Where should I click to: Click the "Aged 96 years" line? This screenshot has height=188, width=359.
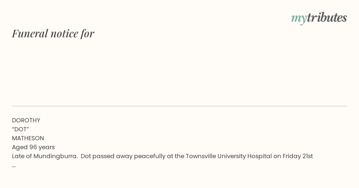tap(33, 147)
